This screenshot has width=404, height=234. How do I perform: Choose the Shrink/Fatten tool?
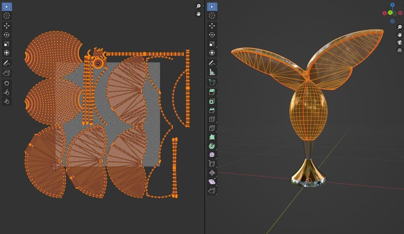[212, 173]
